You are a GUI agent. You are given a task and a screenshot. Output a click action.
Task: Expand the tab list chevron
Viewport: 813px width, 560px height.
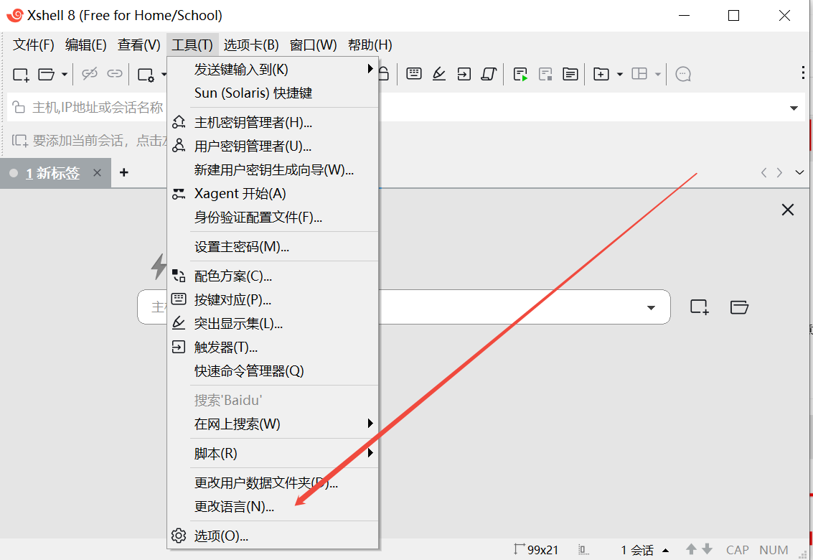[799, 172]
